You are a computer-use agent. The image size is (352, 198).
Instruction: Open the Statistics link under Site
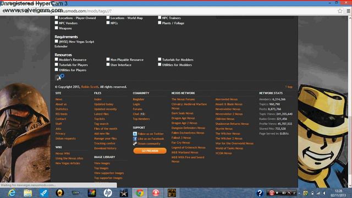[x=62, y=109]
